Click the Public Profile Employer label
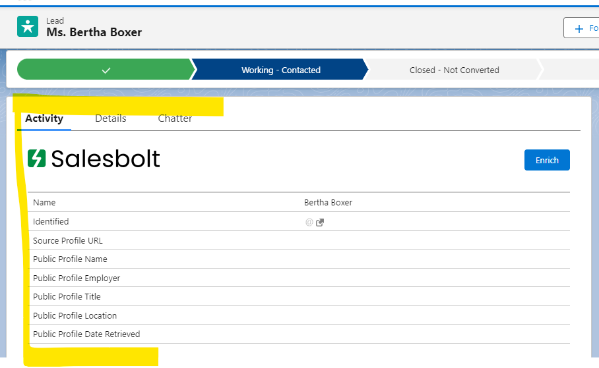Viewport: 599px width, 368px height. 77,278
